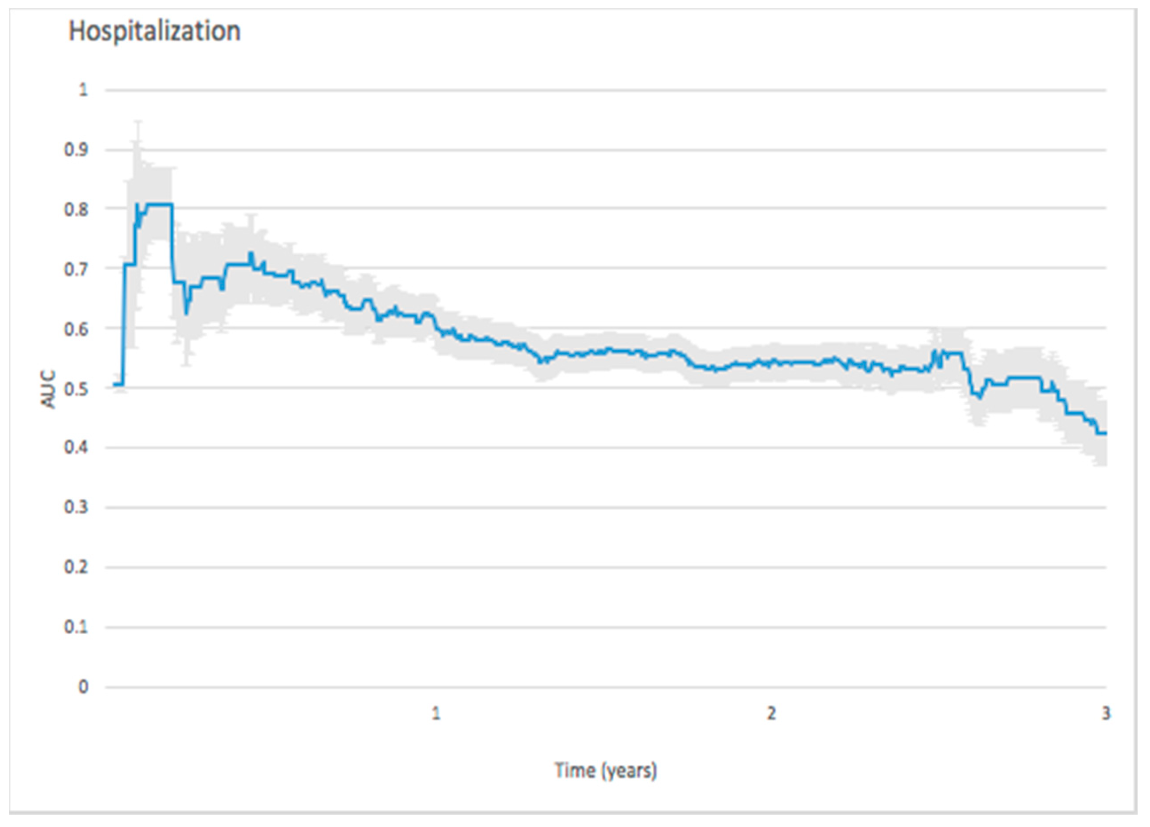Click the x-axis tick label 1 under the plot

click(436, 714)
